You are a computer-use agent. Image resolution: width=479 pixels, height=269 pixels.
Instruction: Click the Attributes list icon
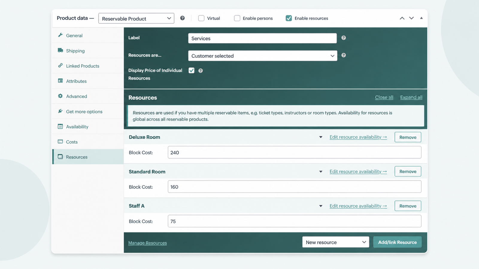coord(60,81)
